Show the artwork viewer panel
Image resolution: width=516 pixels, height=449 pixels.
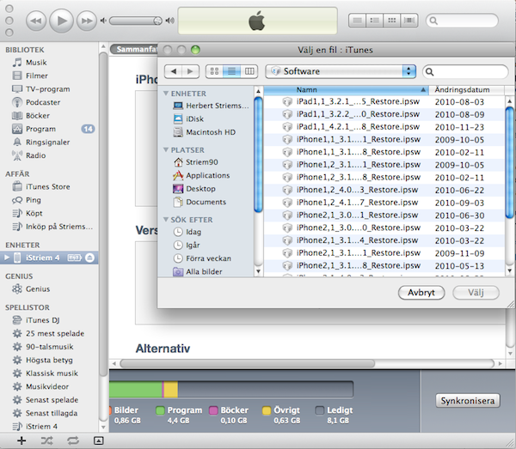[98, 440]
